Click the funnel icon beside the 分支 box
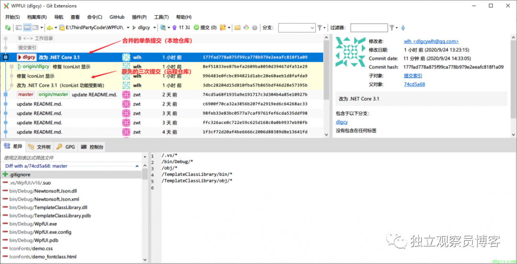Viewport: 517px width, 264px height. [x=320, y=28]
